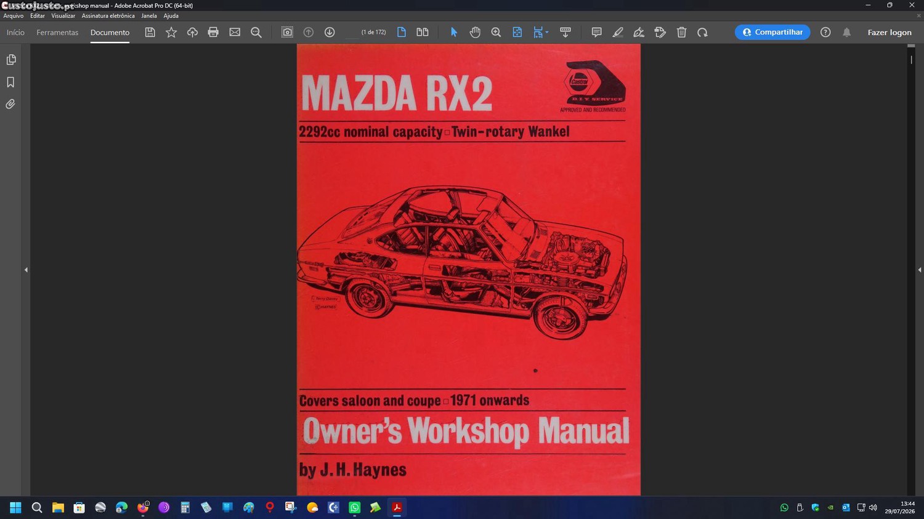Screen dimensions: 924x519
Task: Open WhatsApp from the taskbar
Action: tap(354, 507)
